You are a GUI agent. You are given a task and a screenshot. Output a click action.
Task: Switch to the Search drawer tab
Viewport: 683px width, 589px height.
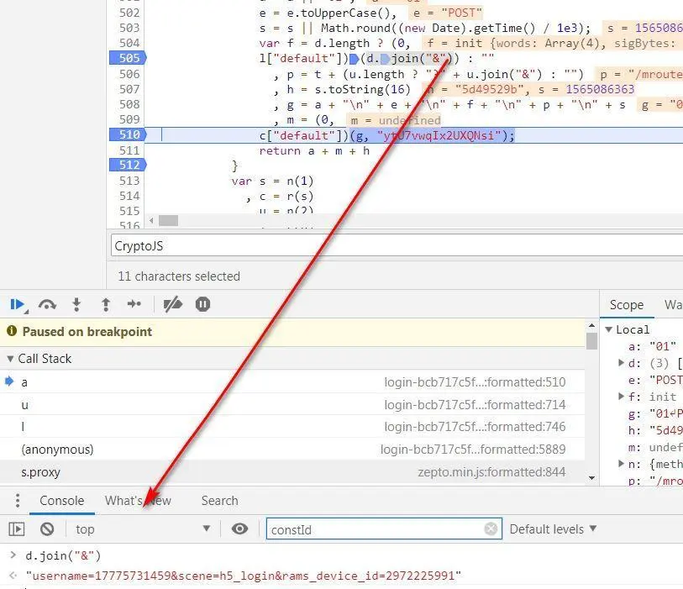tap(219, 501)
